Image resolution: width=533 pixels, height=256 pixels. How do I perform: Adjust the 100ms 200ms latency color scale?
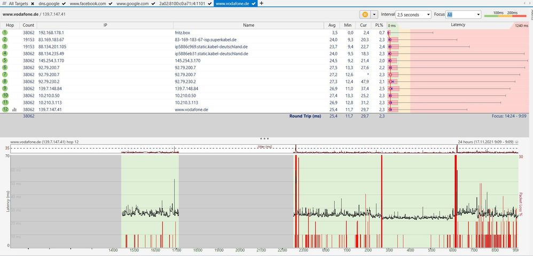(x=505, y=14)
